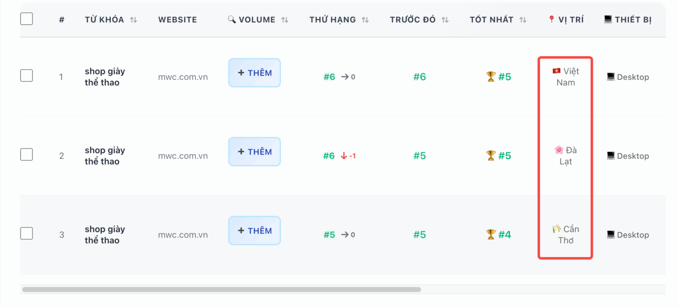Click the Desktop monitor icon in row 2
The width and height of the screenshot is (678, 307).
pyautogui.click(x=612, y=155)
